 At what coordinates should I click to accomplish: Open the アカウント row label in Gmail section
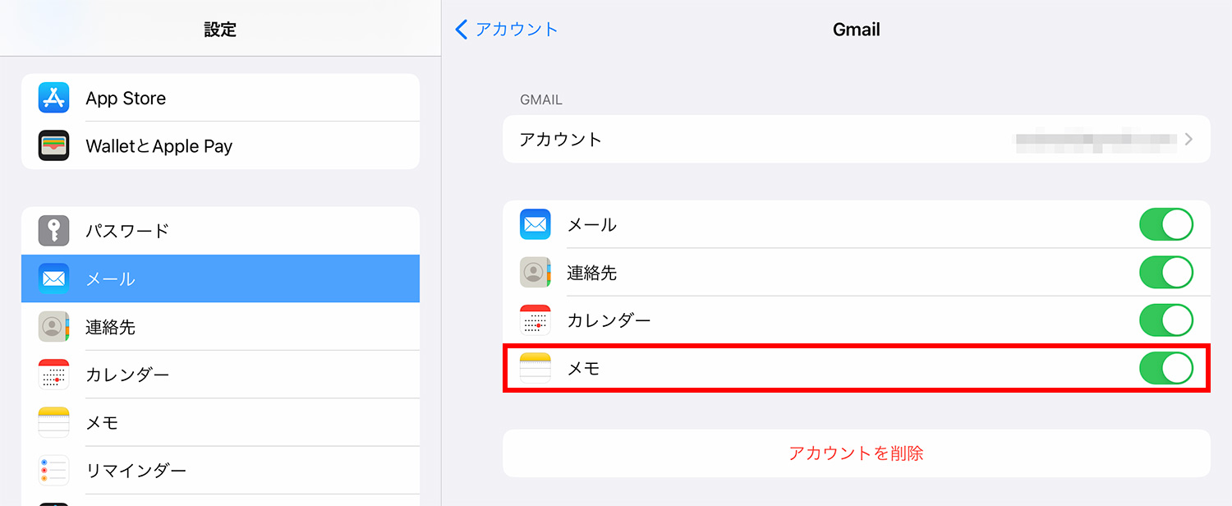pyautogui.click(x=561, y=140)
